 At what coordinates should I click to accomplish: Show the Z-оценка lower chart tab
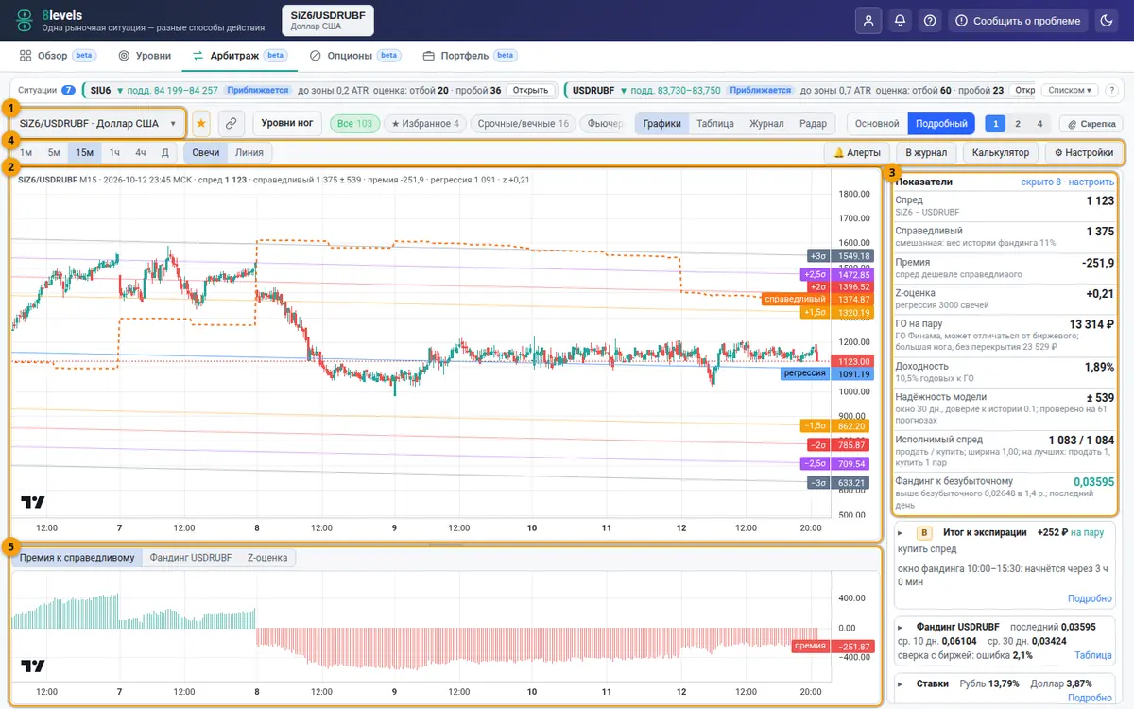(266, 558)
